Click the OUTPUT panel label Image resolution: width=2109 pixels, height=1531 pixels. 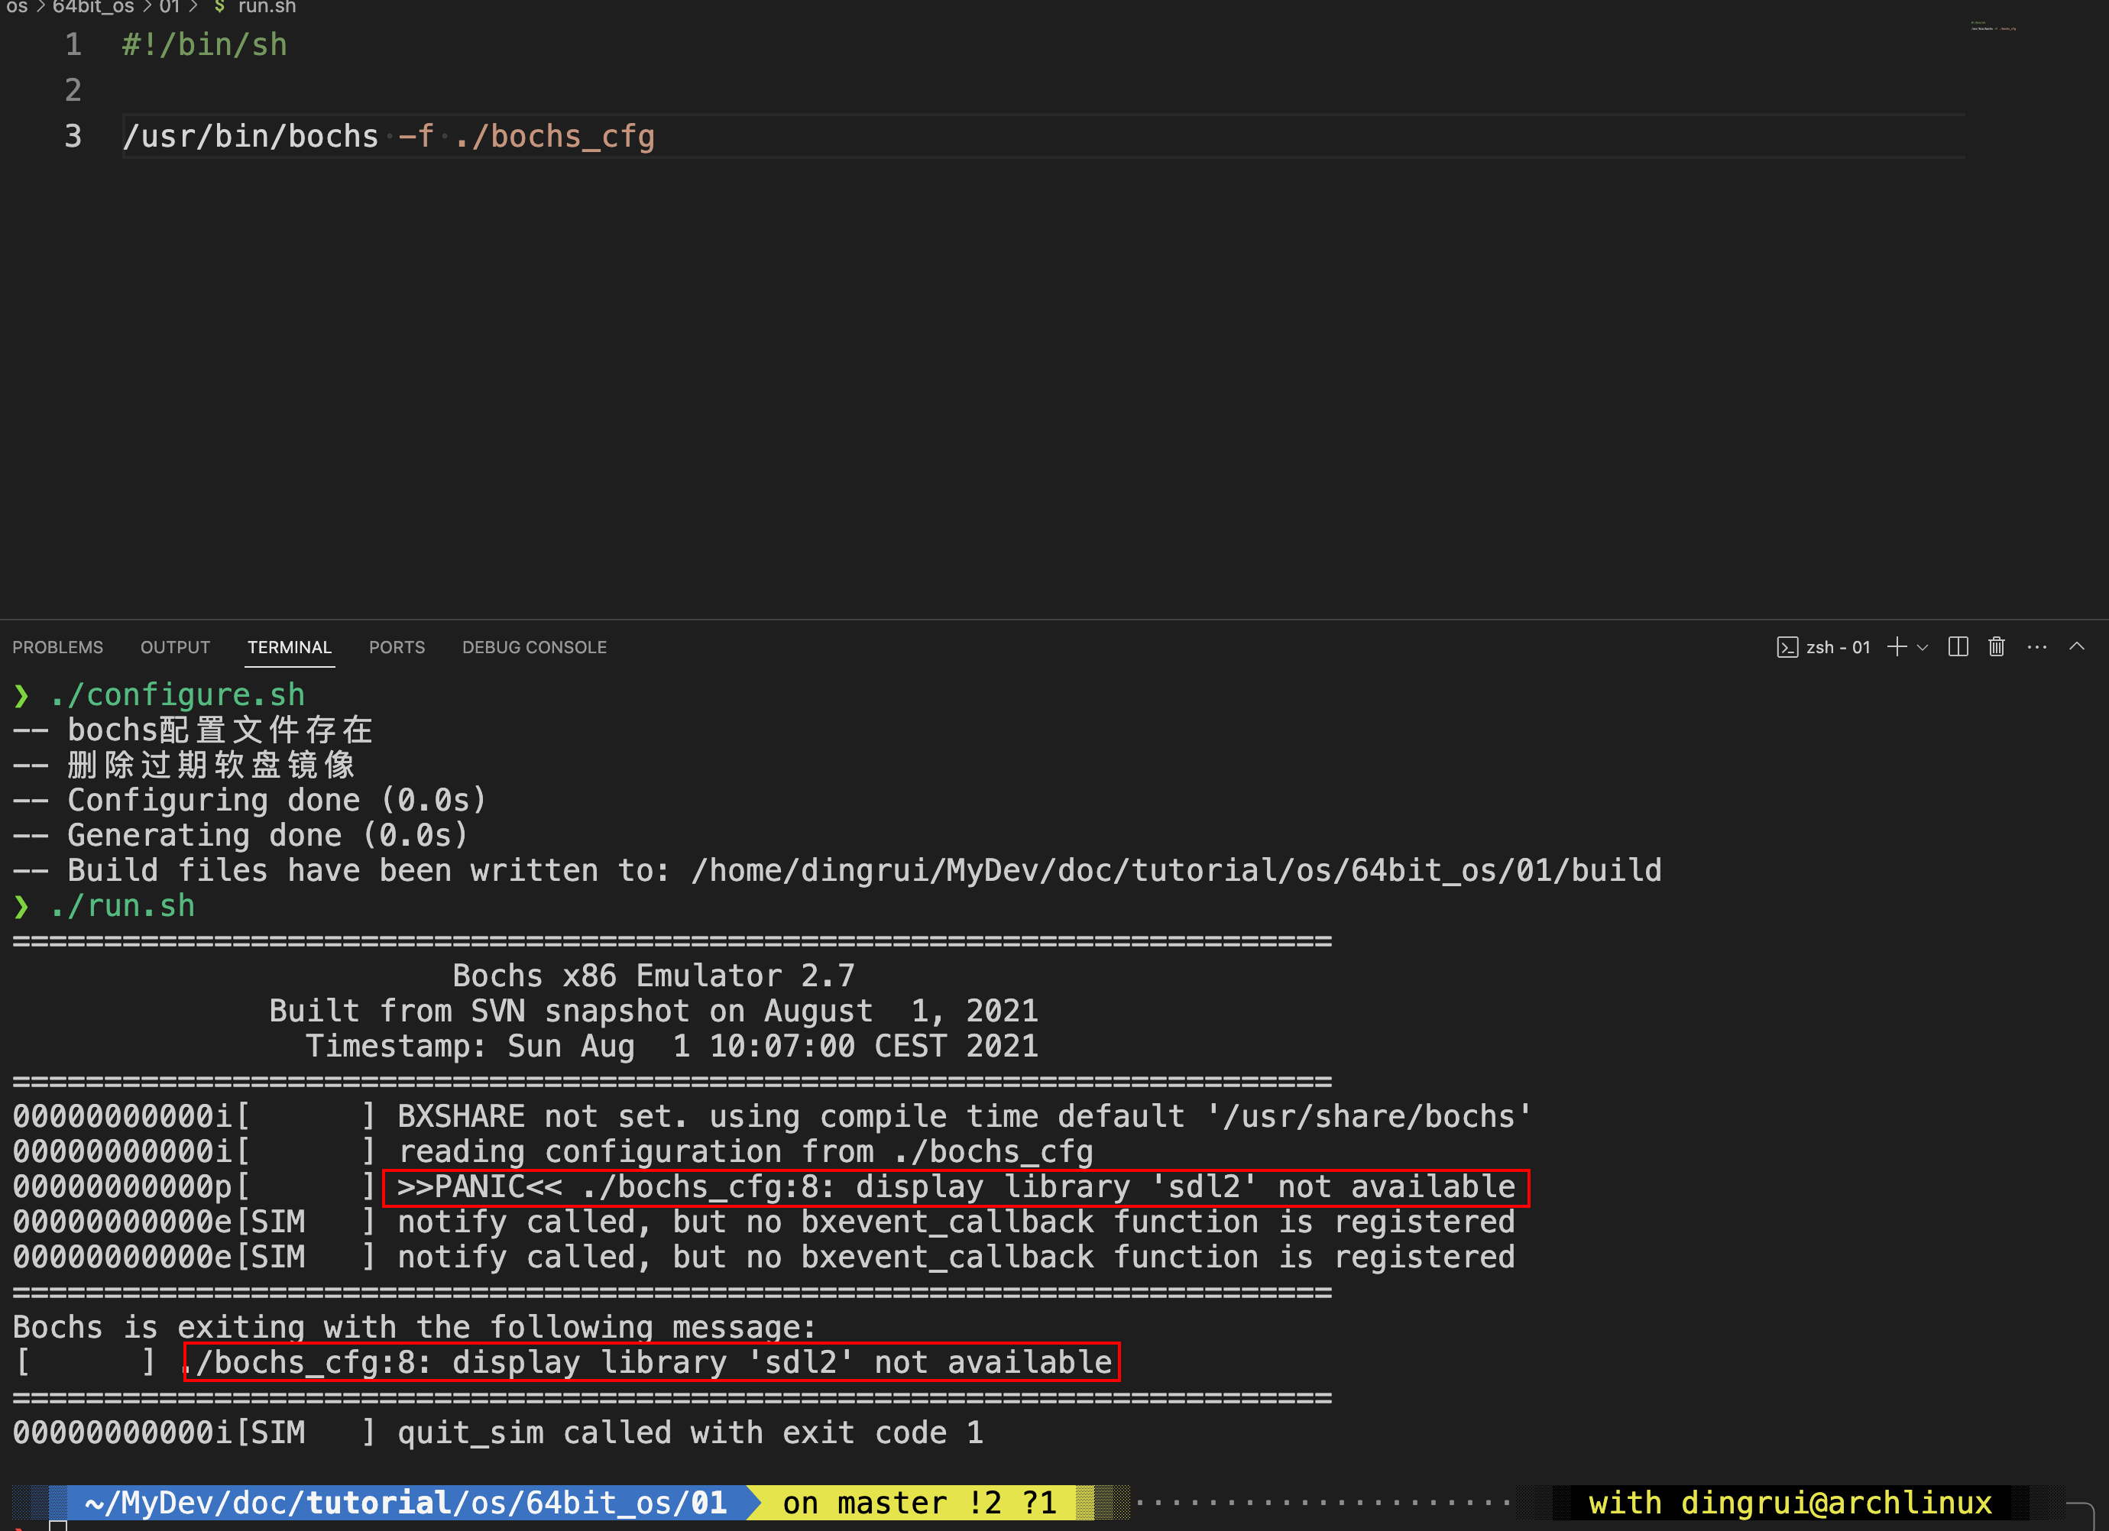(175, 647)
